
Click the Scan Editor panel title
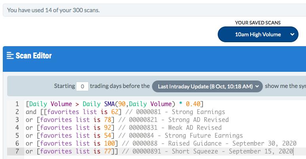34,56
